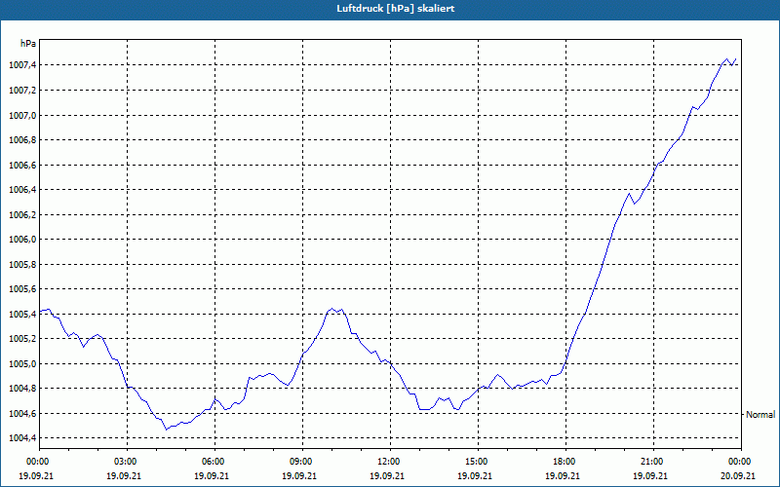This screenshot has width=780, height=487.
Task: Click the y-axis value 1006,8
Action: 21,140
